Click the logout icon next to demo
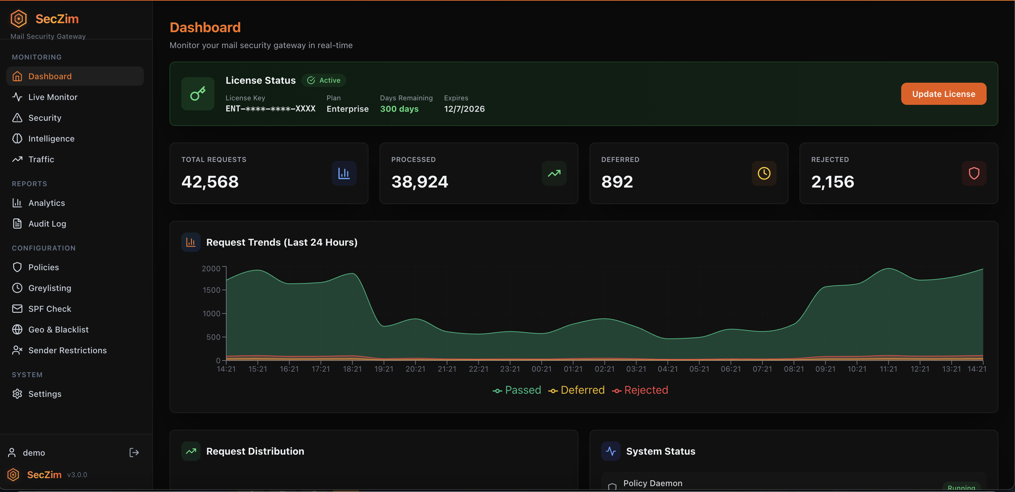 click(x=134, y=452)
